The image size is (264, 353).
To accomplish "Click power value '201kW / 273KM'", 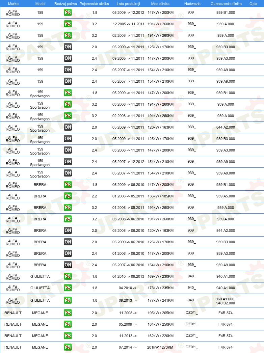I will click(x=160, y=347).
